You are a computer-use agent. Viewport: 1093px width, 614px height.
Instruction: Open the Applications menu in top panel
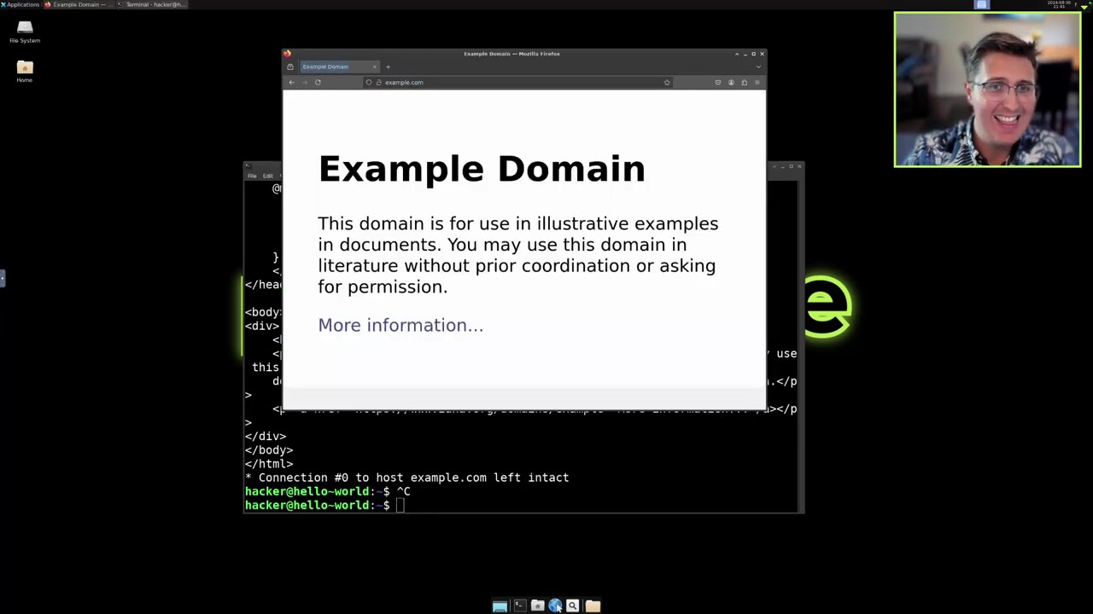tap(20, 4)
